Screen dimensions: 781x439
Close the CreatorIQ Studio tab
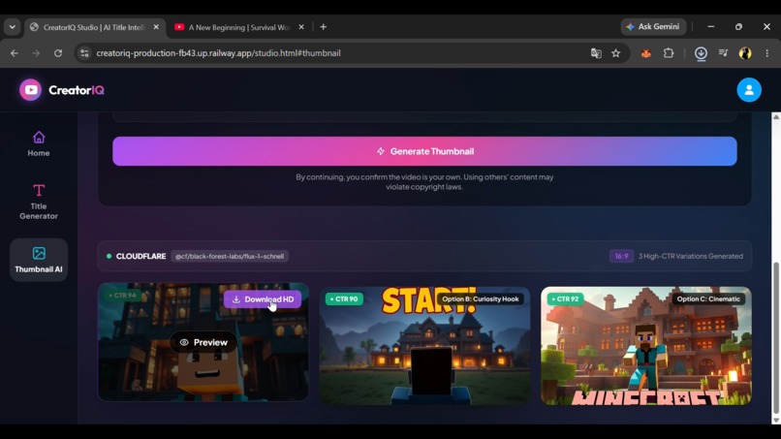click(156, 27)
